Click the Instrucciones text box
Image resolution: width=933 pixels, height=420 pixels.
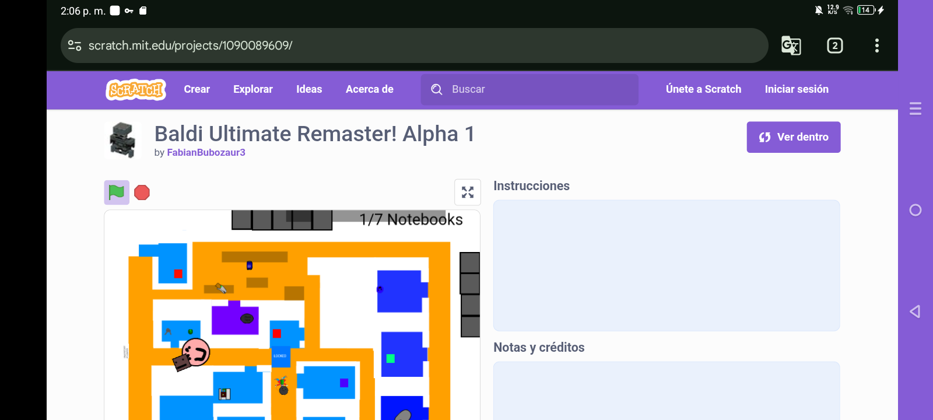pos(667,265)
